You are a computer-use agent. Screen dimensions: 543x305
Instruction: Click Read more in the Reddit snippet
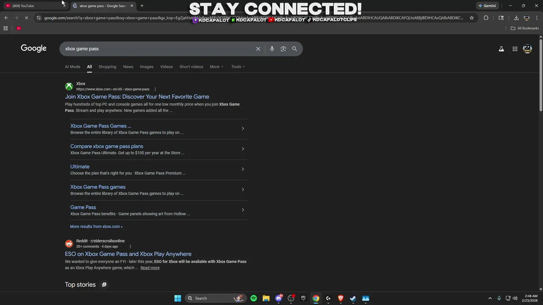[x=150, y=268]
